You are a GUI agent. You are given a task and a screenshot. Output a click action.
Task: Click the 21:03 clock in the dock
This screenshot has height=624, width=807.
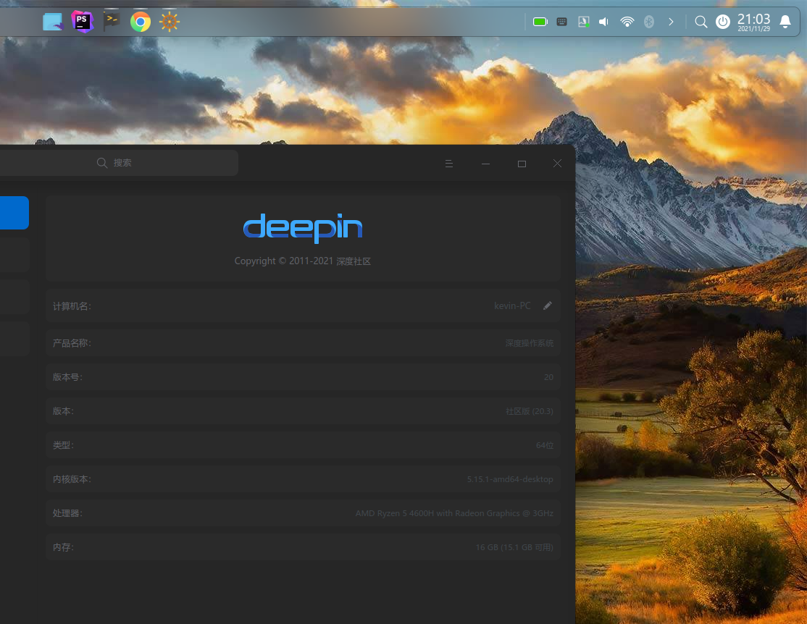pos(753,22)
